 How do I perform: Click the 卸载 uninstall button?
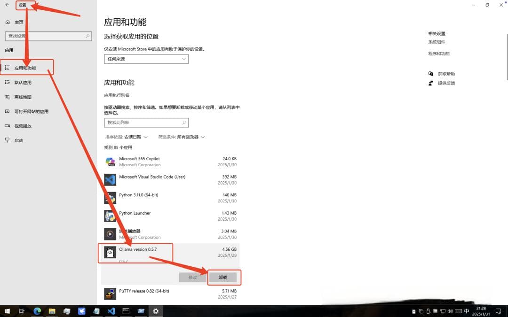coord(223,277)
